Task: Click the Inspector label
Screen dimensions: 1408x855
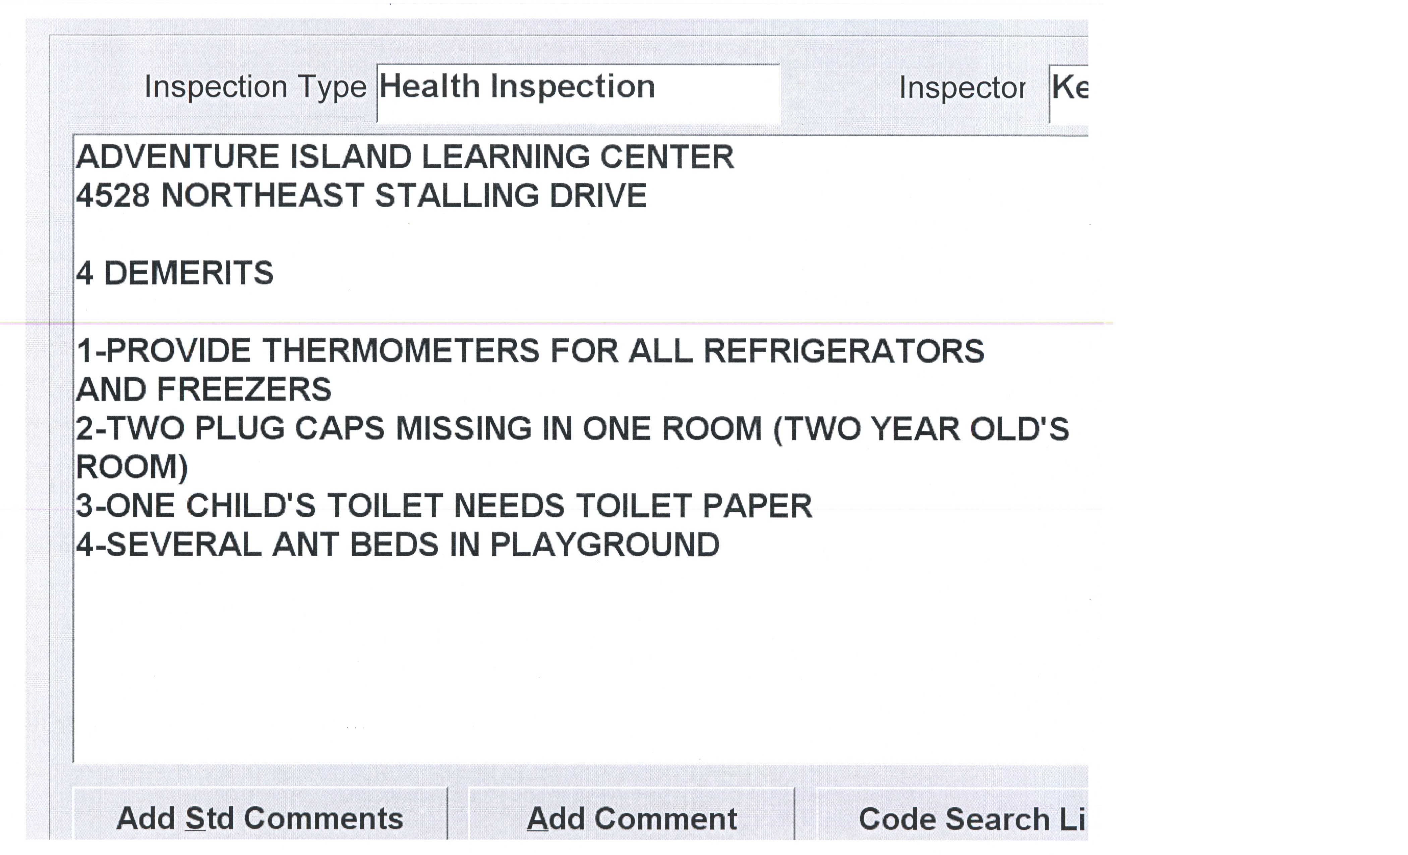Action: tap(962, 88)
